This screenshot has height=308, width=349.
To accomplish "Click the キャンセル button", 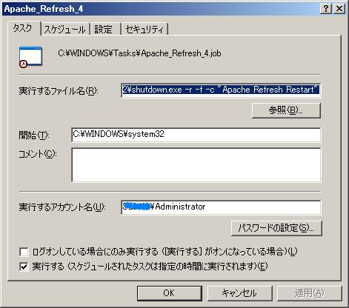I will point(239,293).
